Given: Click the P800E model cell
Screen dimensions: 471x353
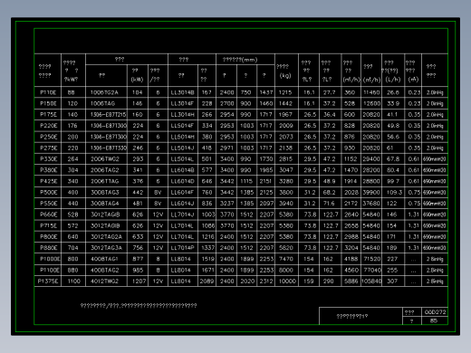Looking at the screenshot, I should pyautogui.click(x=48, y=237).
